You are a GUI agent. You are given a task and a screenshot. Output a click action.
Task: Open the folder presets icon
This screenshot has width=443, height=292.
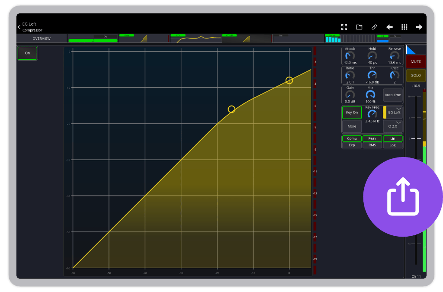(x=359, y=27)
